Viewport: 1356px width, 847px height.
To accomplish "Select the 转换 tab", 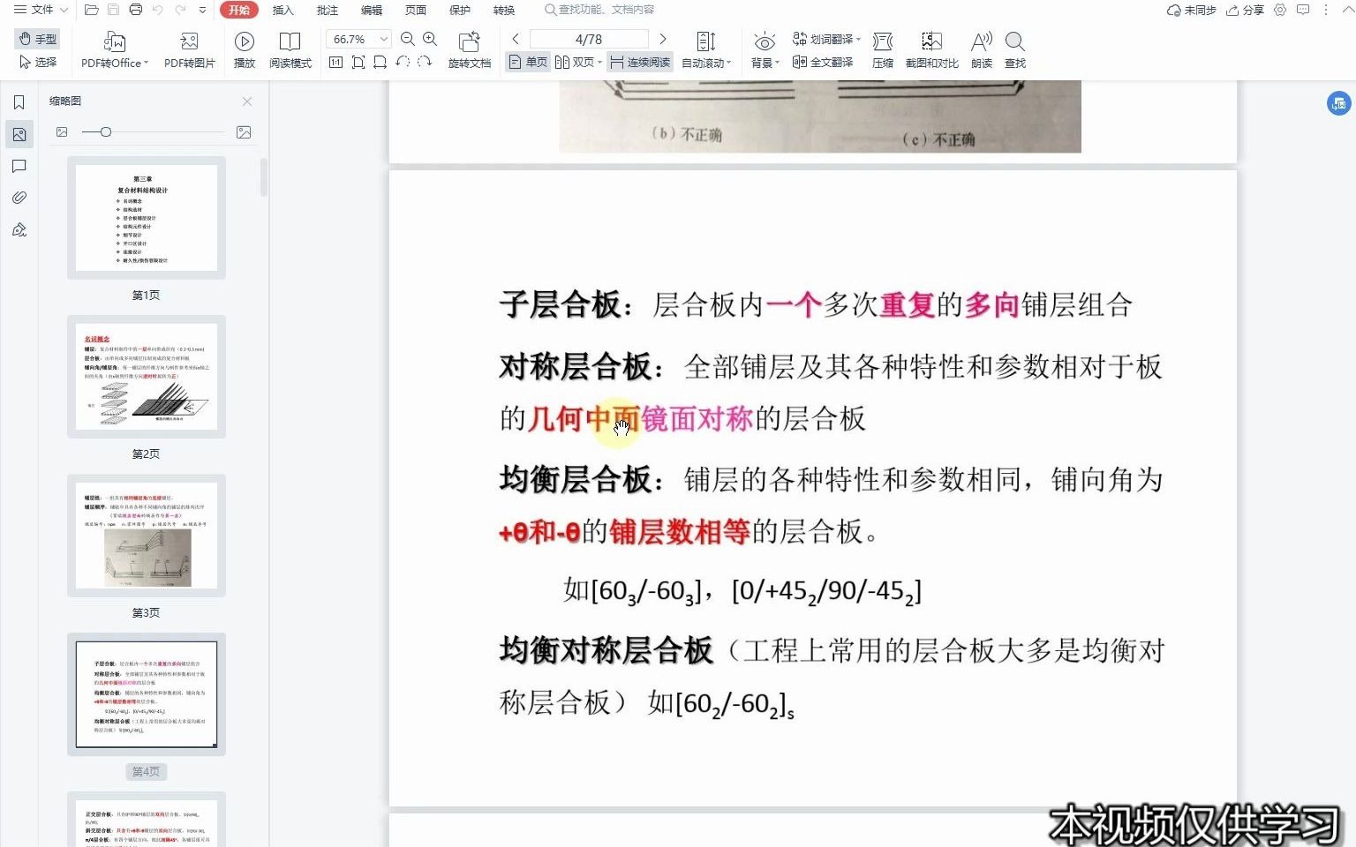I will [504, 10].
